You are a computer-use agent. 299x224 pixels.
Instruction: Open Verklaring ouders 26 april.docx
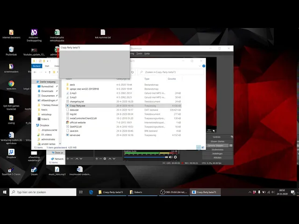[x=11, y=138]
